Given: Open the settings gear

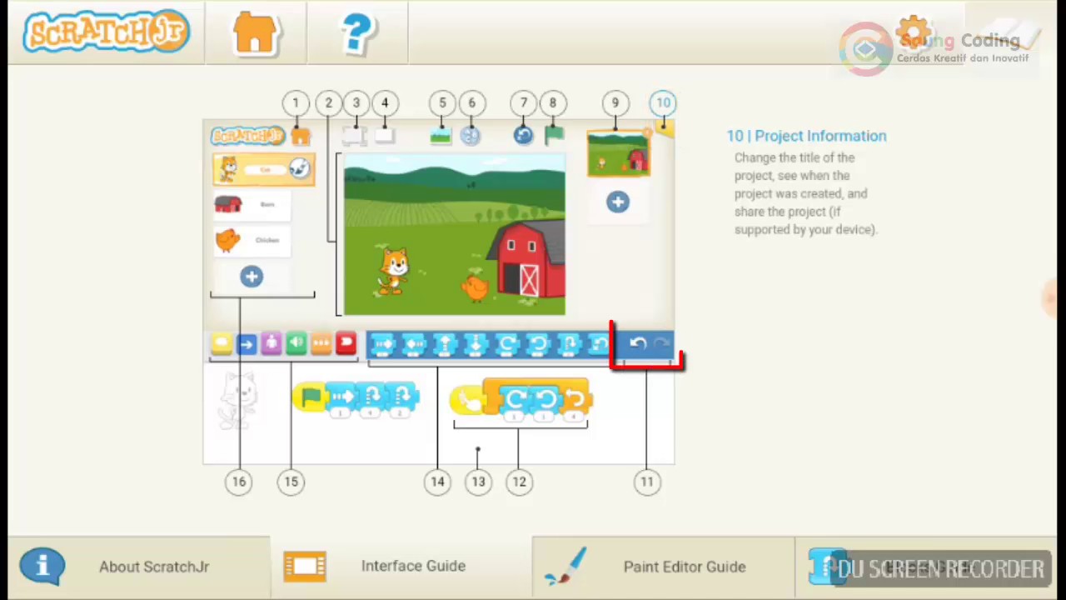Looking at the screenshot, I should (914, 32).
